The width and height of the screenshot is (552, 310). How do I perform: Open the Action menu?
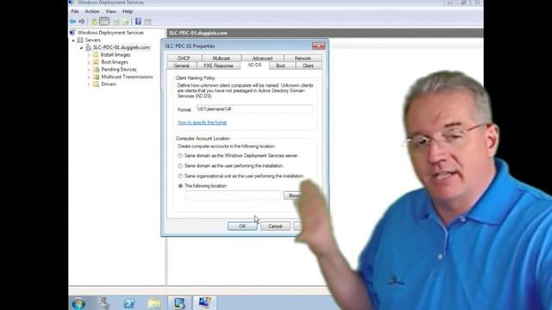coord(92,11)
